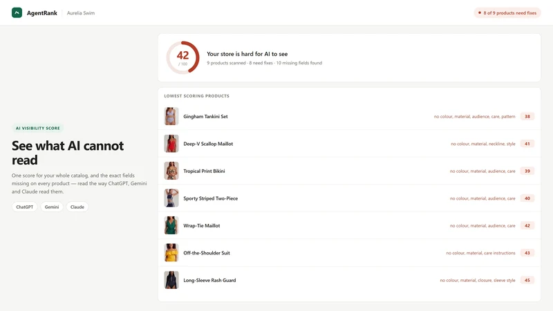Click the score badge 45 for Rash Guard
The width and height of the screenshot is (553, 311).
click(x=527, y=280)
